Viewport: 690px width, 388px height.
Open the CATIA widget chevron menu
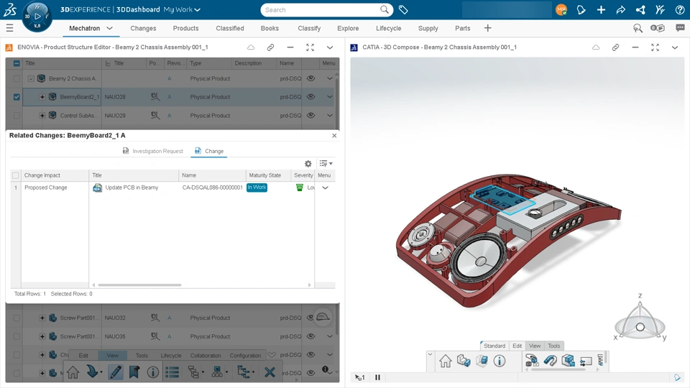(x=675, y=47)
